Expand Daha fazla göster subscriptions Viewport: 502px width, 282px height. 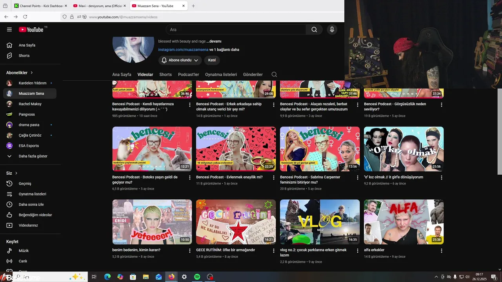click(30, 156)
